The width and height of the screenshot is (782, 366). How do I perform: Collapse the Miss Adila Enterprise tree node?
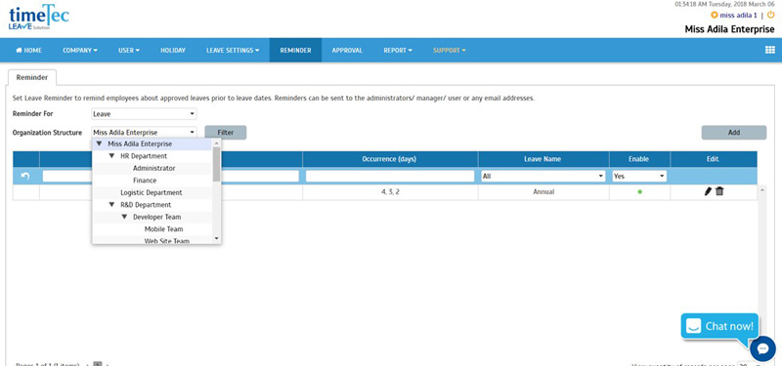point(100,143)
